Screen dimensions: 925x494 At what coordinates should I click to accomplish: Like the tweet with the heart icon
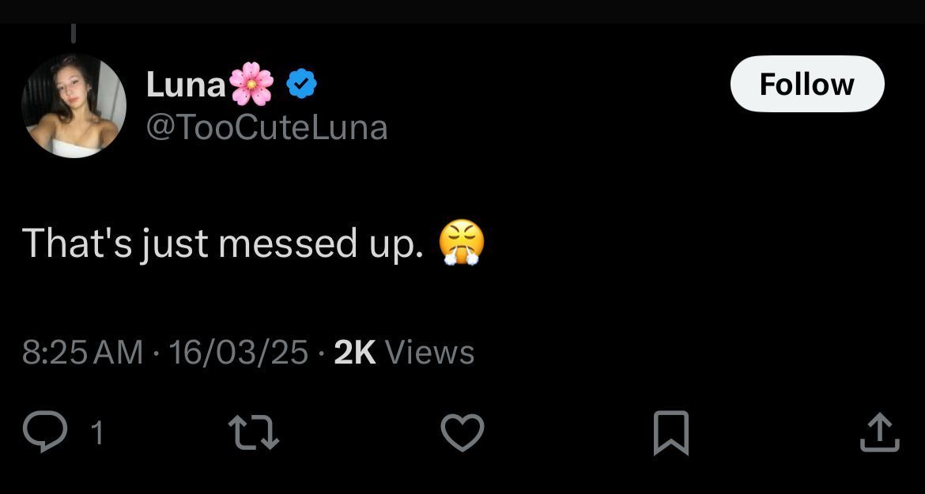pos(462,433)
